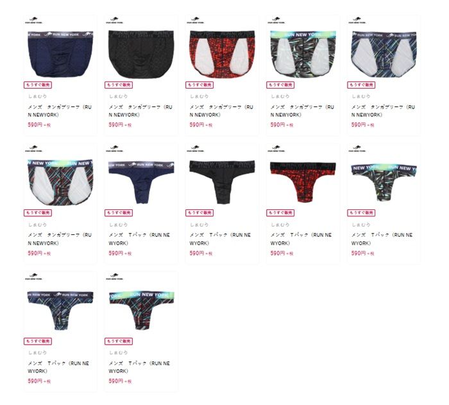The image size is (449, 405).
Task: Open the plain navy tanga brief photo
Action: (60, 54)
